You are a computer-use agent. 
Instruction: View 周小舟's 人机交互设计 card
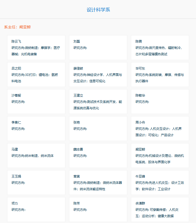point(160,129)
